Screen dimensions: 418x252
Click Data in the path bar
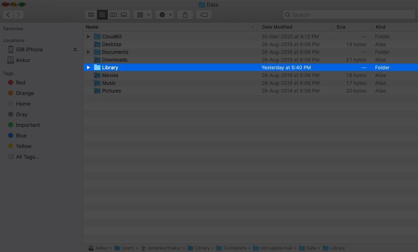pos(308,248)
